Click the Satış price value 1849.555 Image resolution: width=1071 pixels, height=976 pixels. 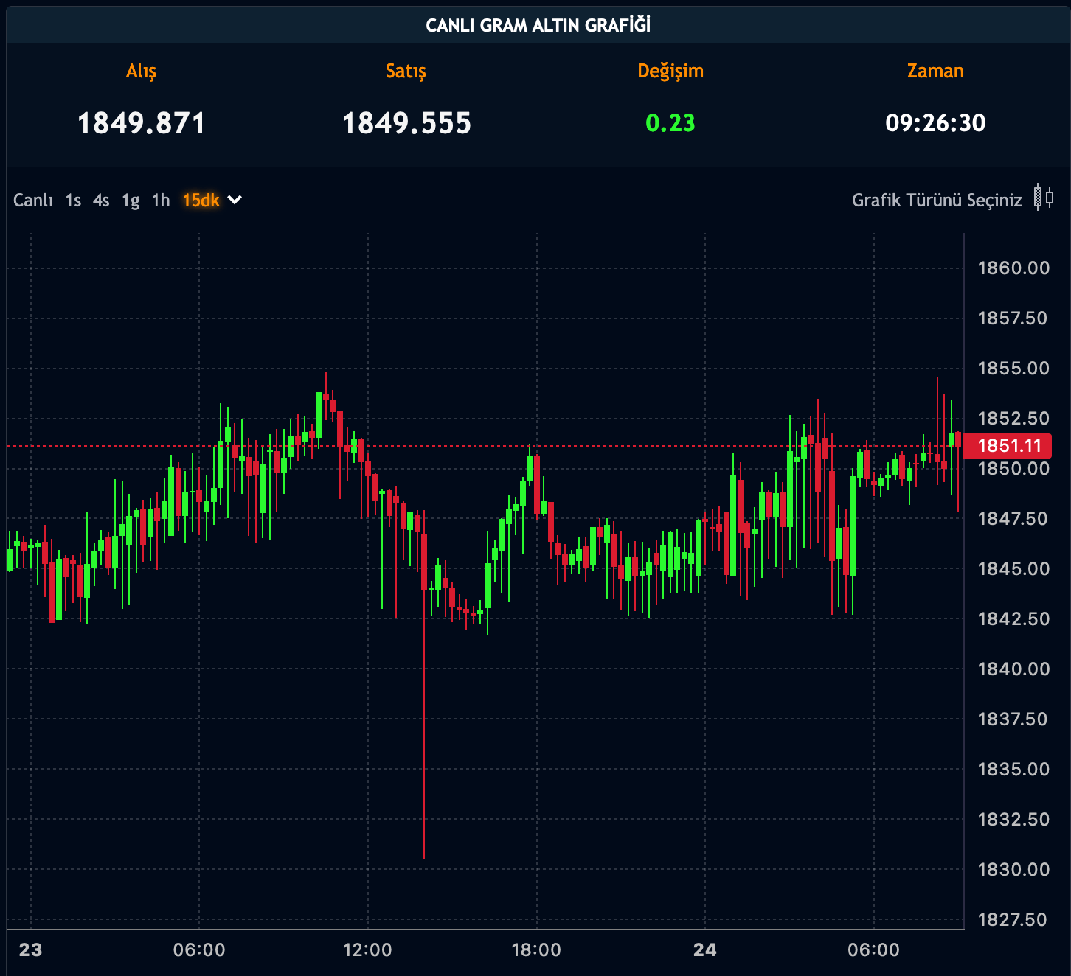coord(406,123)
